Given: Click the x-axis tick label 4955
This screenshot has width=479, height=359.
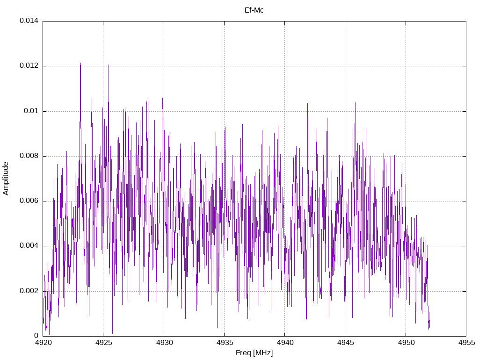Looking at the screenshot, I should pos(466,343).
